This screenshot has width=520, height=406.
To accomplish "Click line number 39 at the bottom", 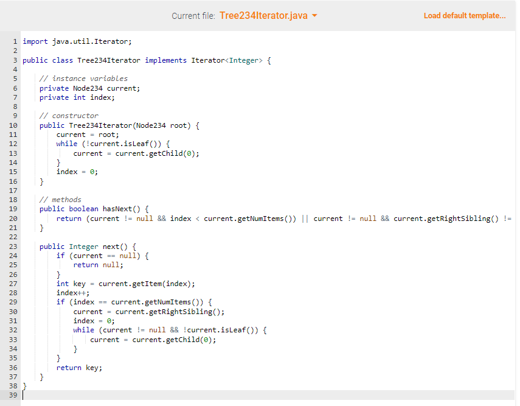I will (x=13, y=394).
